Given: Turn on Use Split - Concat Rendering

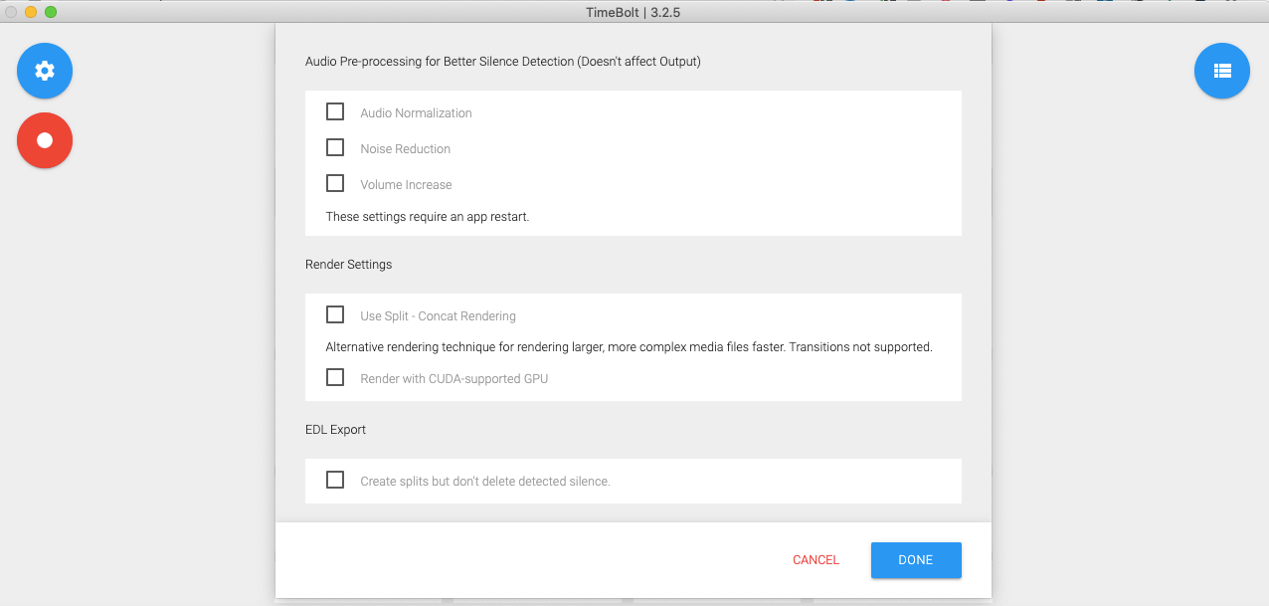Looking at the screenshot, I should pyautogui.click(x=335, y=314).
